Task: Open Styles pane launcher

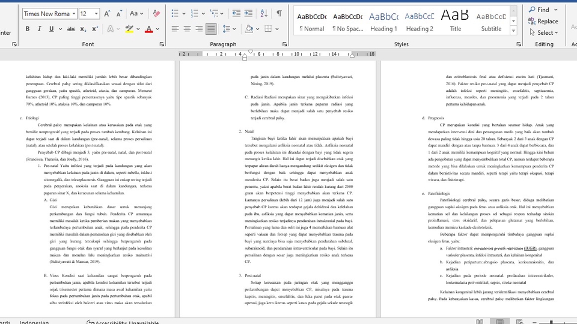Action: click(519, 44)
